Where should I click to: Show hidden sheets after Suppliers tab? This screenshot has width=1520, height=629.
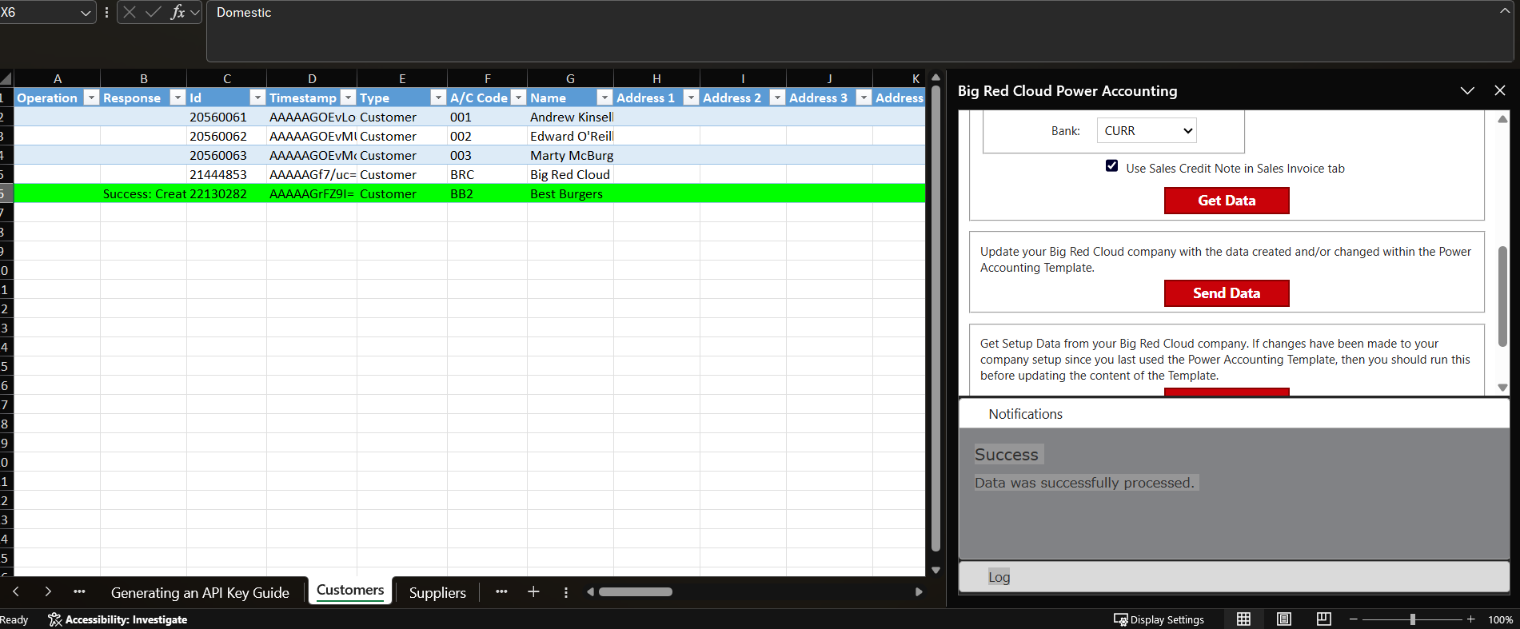[x=501, y=592]
